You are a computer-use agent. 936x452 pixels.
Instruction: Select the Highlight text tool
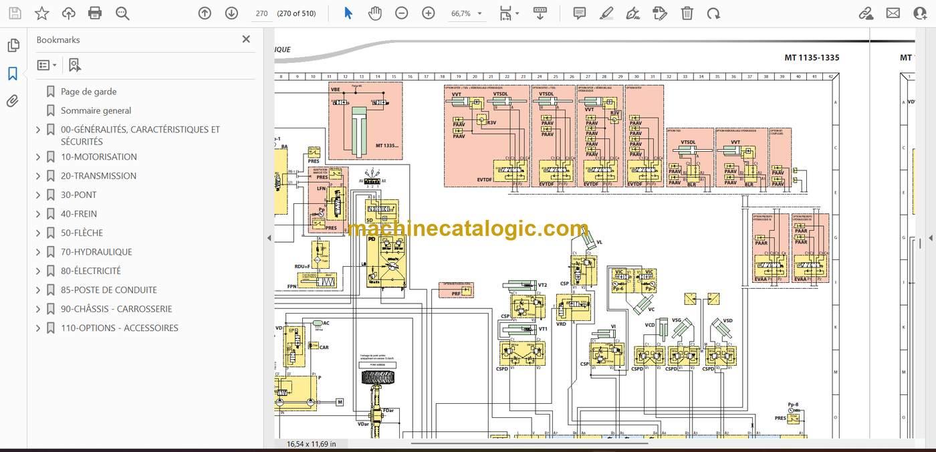[x=606, y=13]
